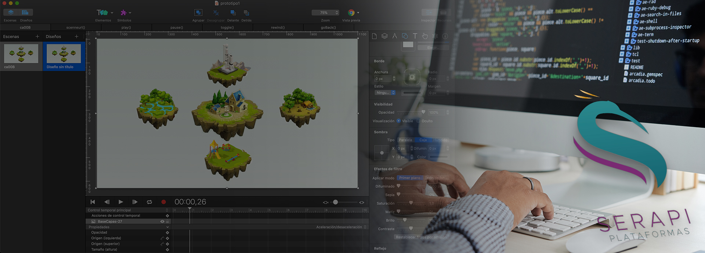
Task: Open the Element inspector shapes icon
Action: coord(405,36)
